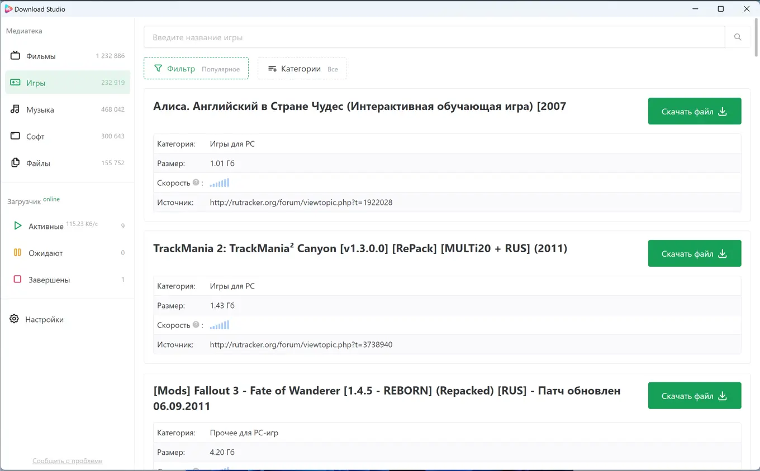Click the 1.43 Гб size value
Viewport: 760px width, 471px height.
tap(222, 306)
